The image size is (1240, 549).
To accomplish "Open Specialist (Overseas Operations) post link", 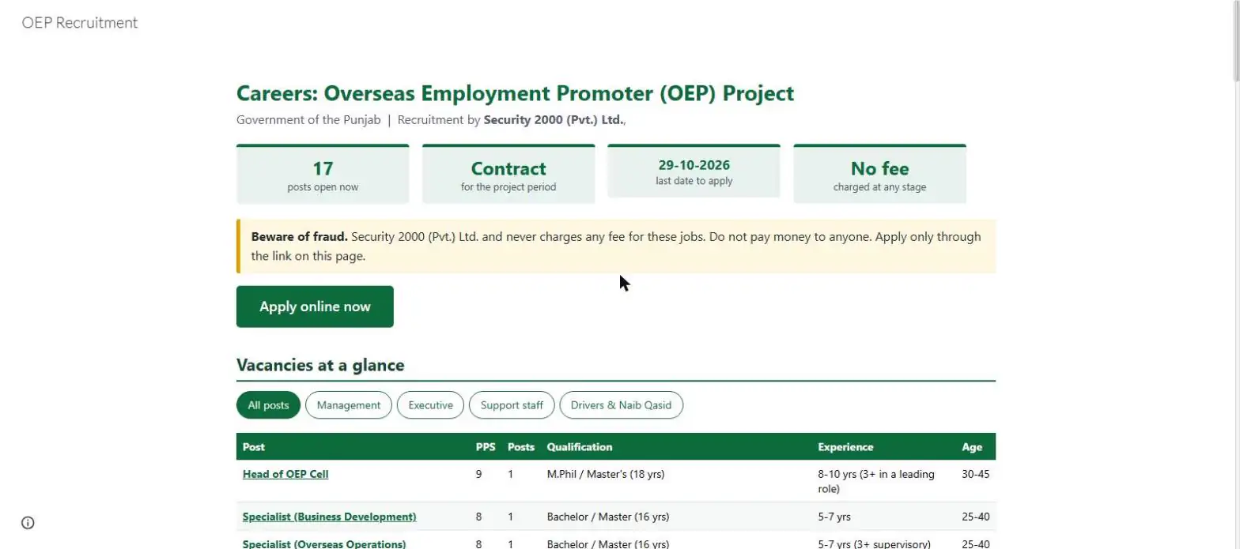I will pos(324,543).
